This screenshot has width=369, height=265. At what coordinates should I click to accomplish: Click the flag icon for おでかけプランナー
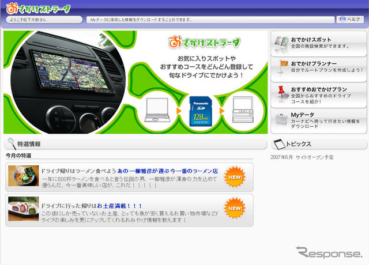click(x=281, y=66)
